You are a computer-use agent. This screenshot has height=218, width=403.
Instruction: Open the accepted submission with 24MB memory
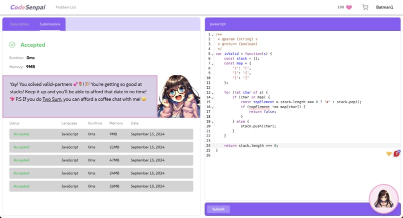pyautogui.click(x=101, y=173)
